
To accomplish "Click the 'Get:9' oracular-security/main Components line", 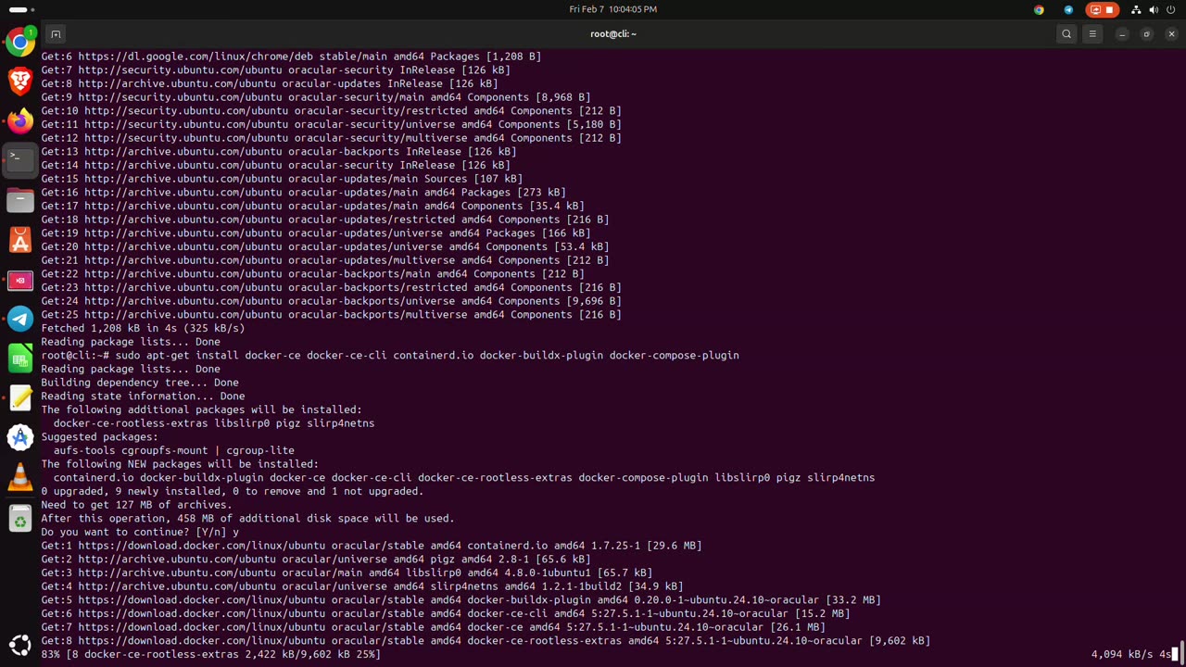I will (316, 97).
